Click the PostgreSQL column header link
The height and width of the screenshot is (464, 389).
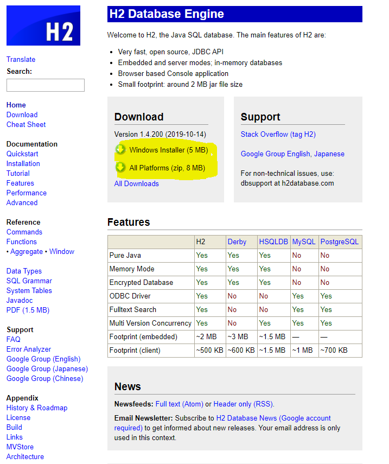point(339,241)
